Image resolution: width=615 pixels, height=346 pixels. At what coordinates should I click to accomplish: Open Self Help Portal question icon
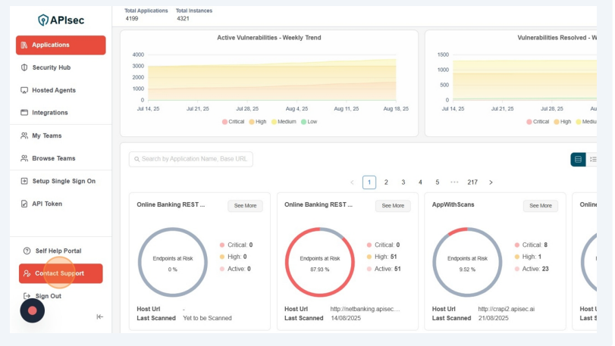click(x=27, y=251)
